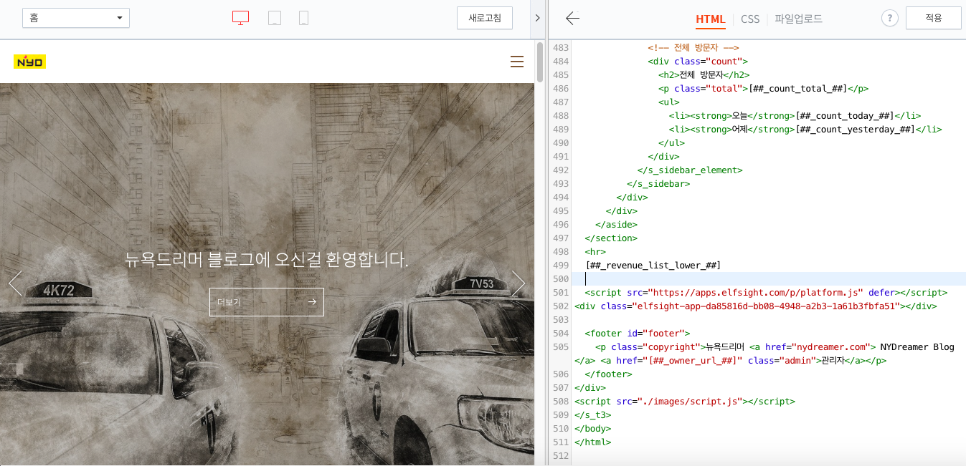Open the 홈 page dropdown

(76, 18)
